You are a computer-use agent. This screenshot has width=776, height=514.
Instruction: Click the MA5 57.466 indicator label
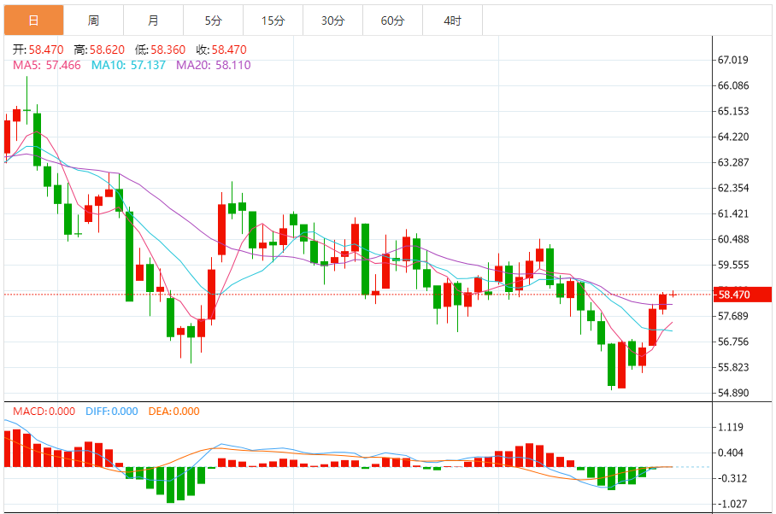[46, 65]
